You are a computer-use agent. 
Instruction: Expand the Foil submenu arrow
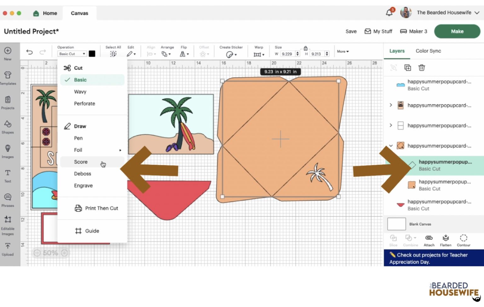tap(120, 150)
